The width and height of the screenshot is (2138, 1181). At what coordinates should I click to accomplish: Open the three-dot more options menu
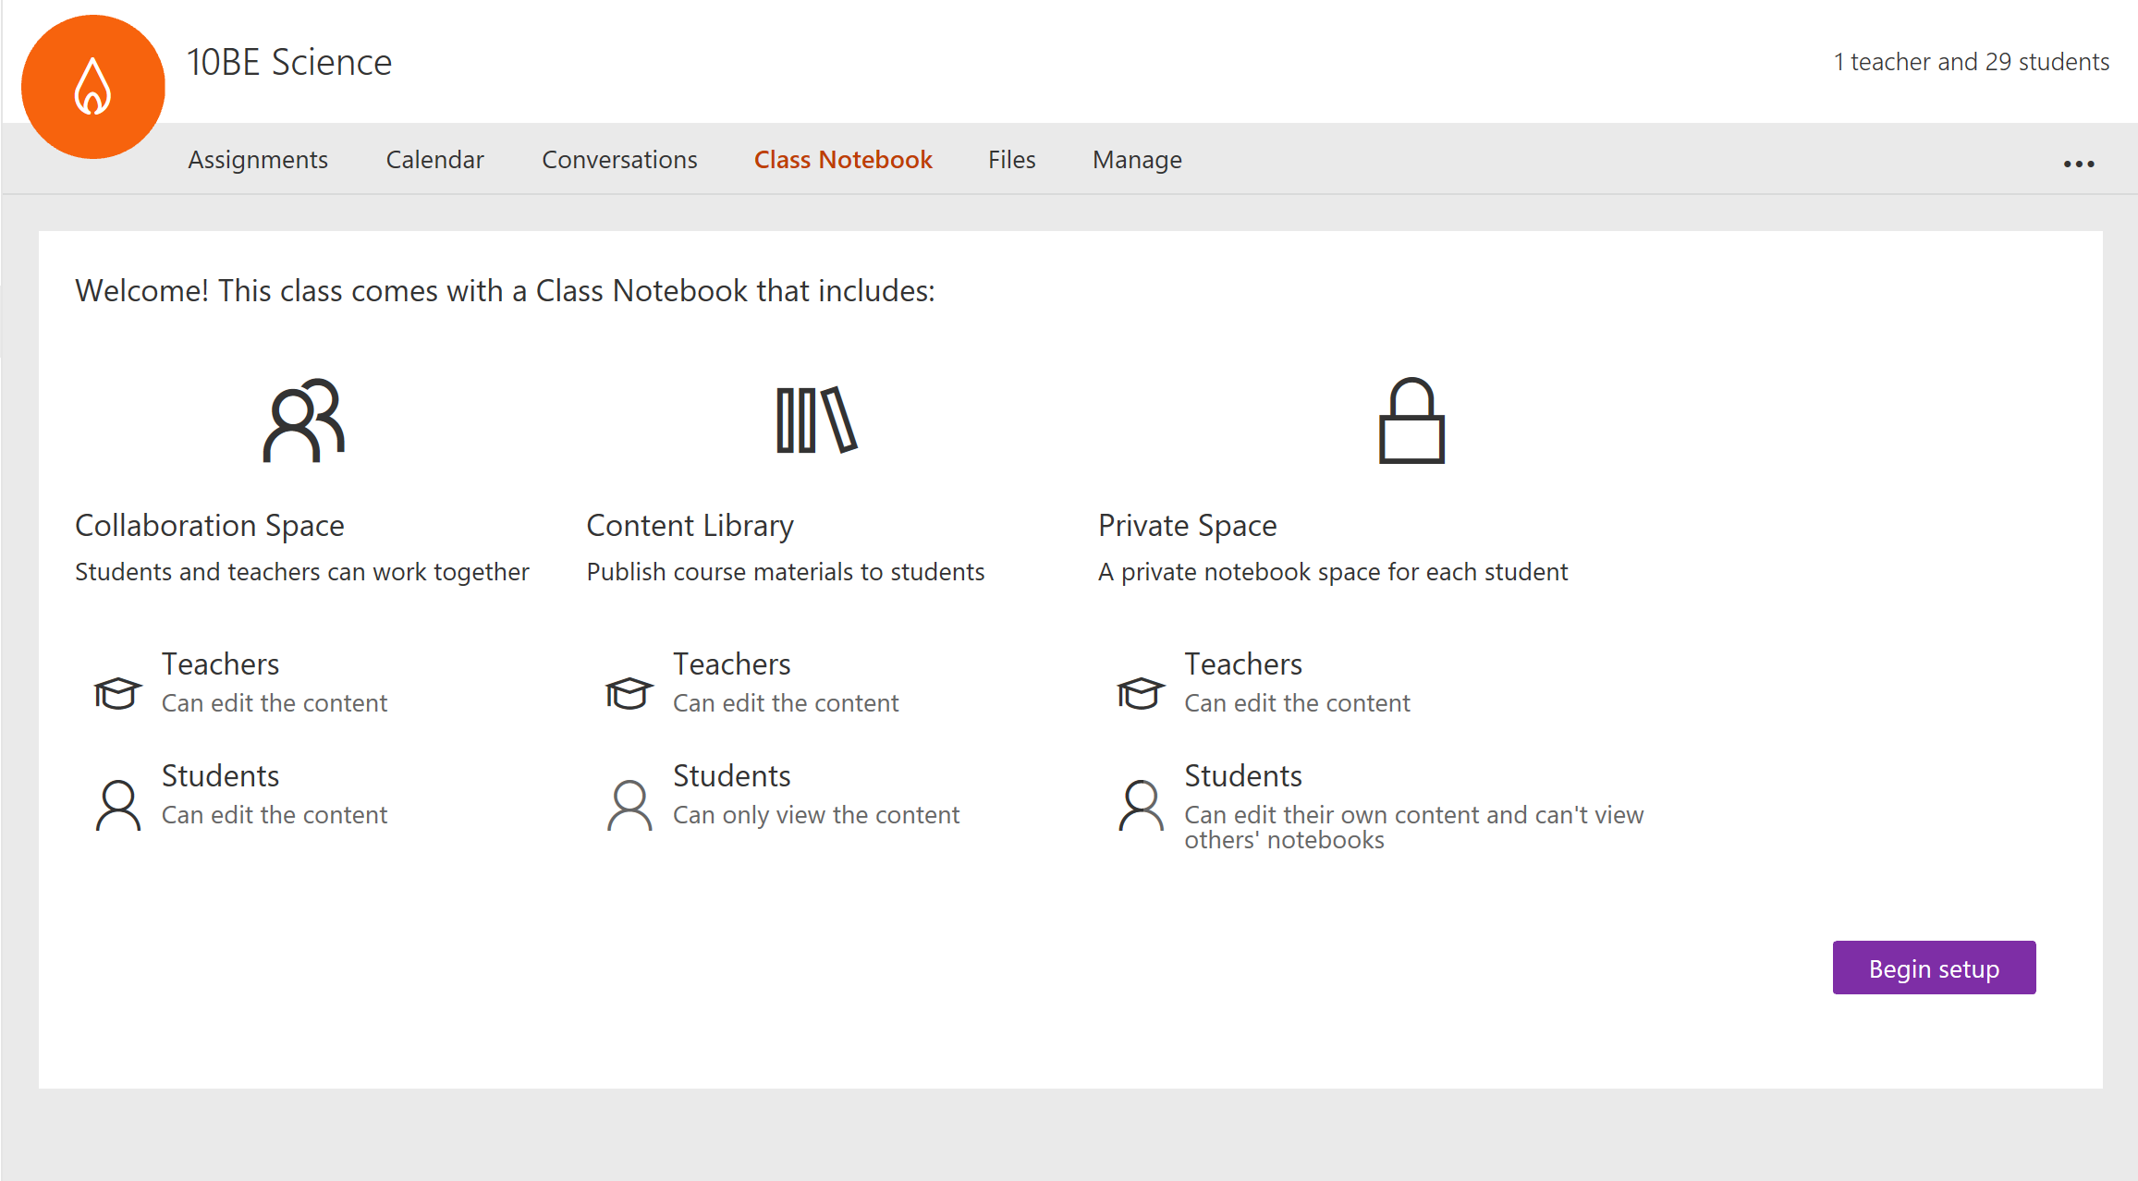pyautogui.click(x=2078, y=164)
